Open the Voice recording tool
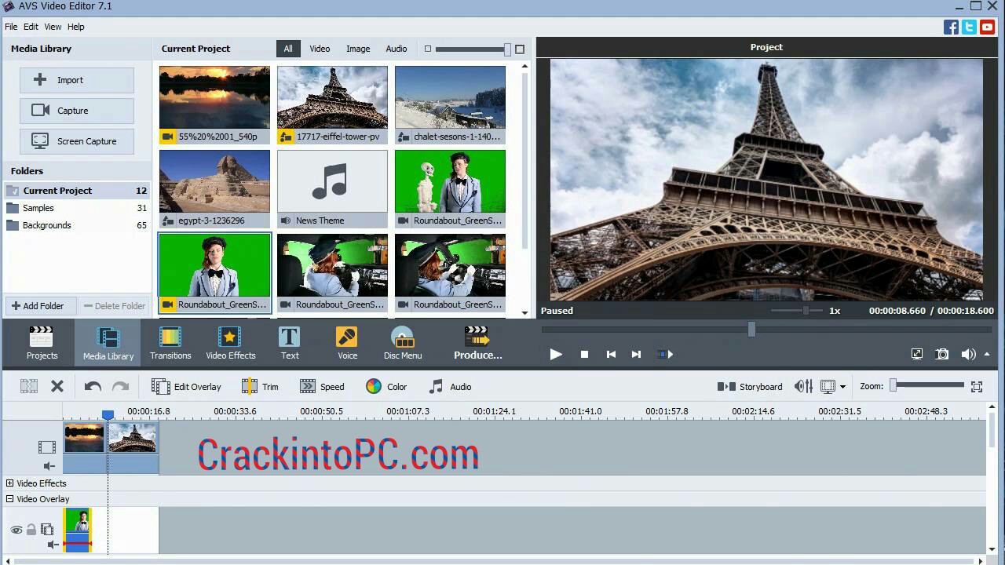The width and height of the screenshot is (1005, 565). pos(347,344)
